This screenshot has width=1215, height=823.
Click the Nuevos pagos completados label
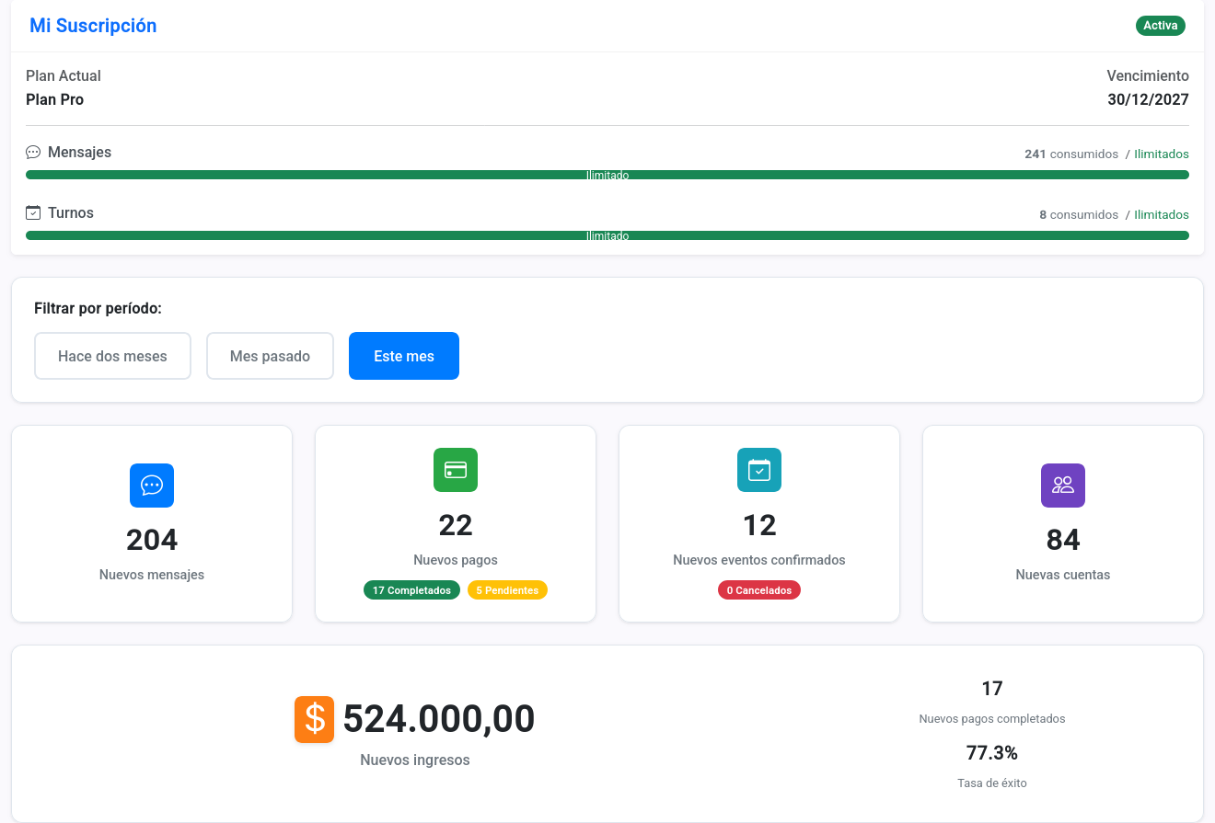click(992, 719)
